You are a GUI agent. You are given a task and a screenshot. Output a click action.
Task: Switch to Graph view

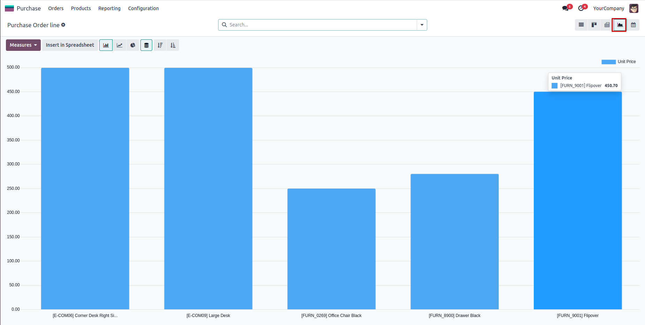(x=620, y=25)
